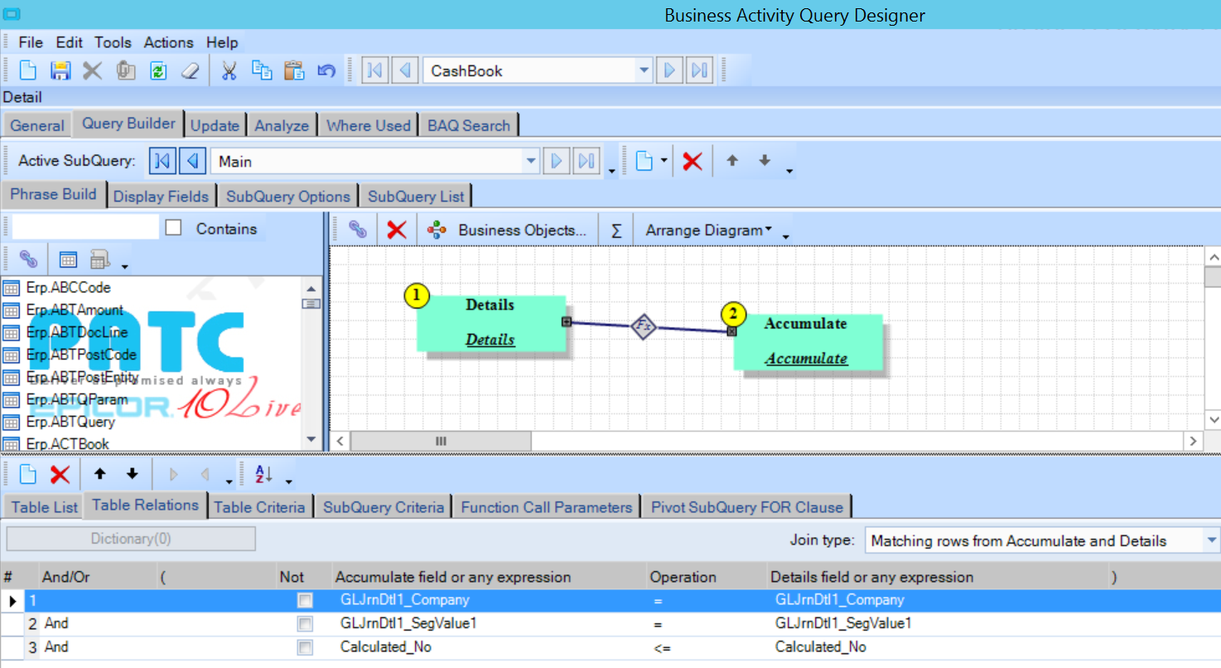This screenshot has width=1221, height=668.
Task: Click the Sigma group-by icon
Action: [x=615, y=230]
